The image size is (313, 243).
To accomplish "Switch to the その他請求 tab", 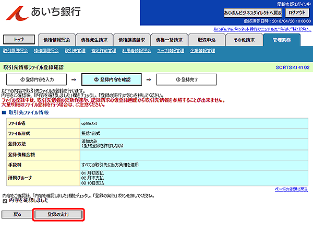I will coord(244,40).
